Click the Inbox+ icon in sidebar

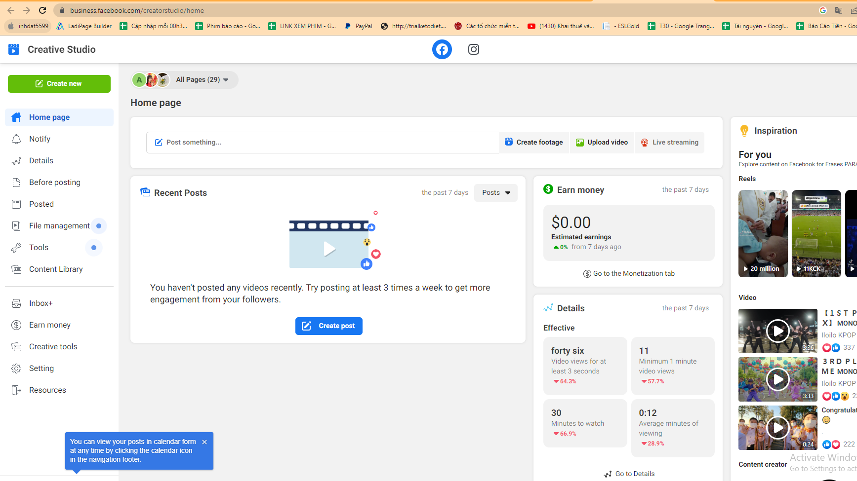[16, 303]
